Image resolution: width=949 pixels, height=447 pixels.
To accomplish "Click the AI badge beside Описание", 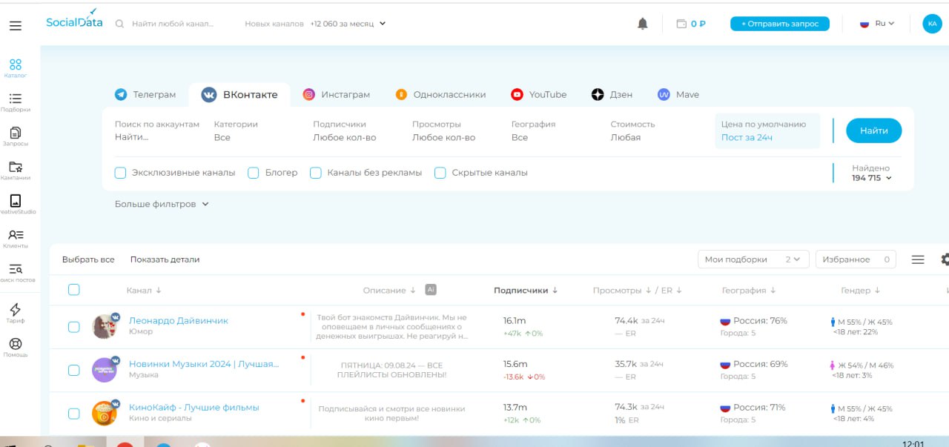I will pyautogui.click(x=431, y=290).
